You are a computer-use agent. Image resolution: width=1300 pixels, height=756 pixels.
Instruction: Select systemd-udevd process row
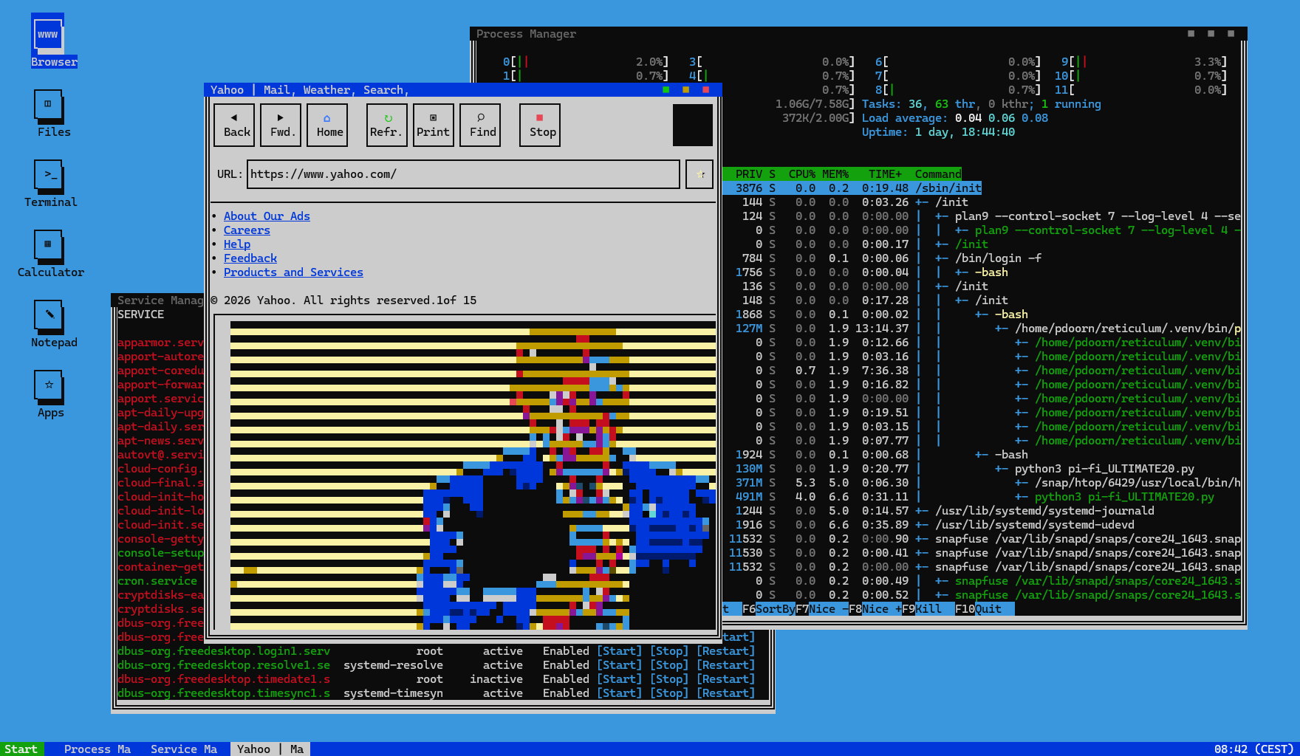pyautogui.click(x=982, y=525)
